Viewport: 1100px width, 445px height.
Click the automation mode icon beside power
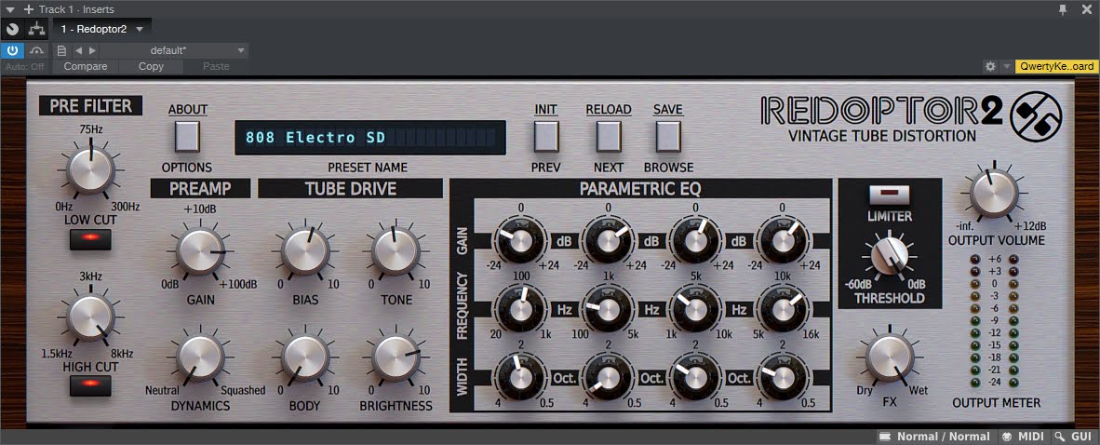(36, 50)
